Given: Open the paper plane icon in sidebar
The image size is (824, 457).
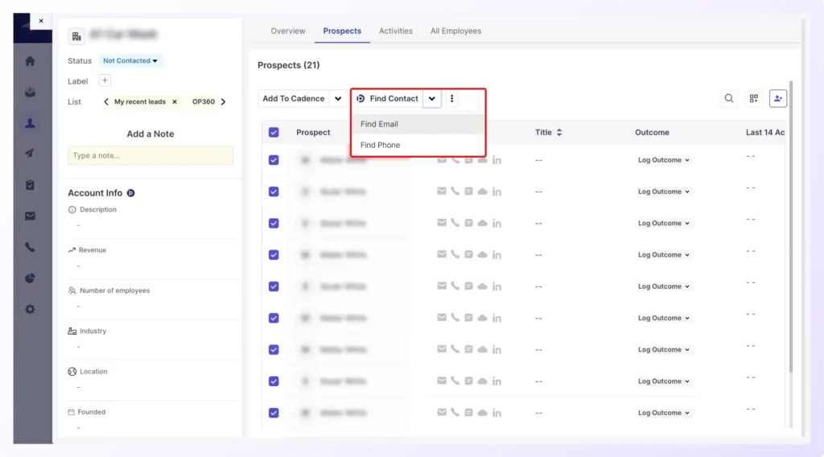Looking at the screenshot, I should point(30,154).
